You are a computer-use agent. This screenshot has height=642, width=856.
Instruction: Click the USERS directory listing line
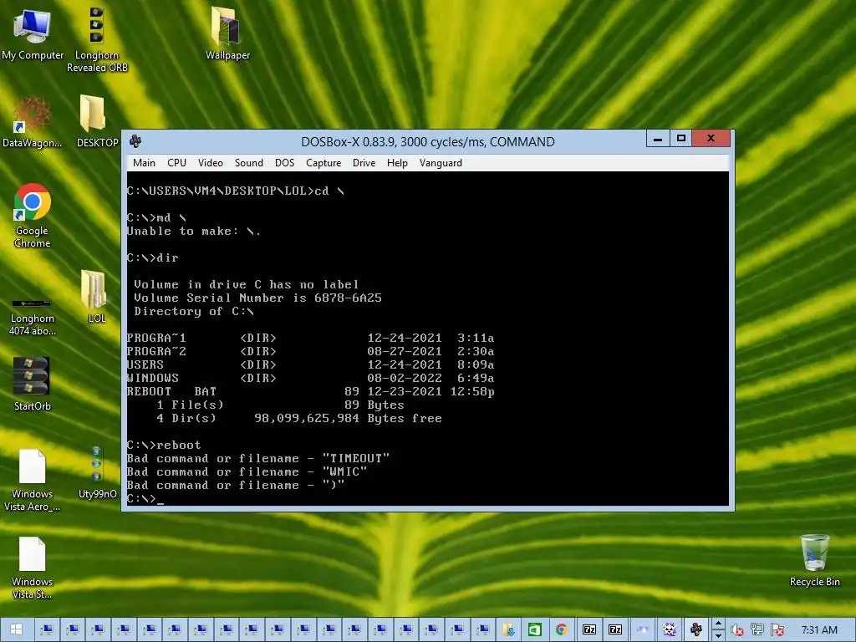tap(311, 364)
